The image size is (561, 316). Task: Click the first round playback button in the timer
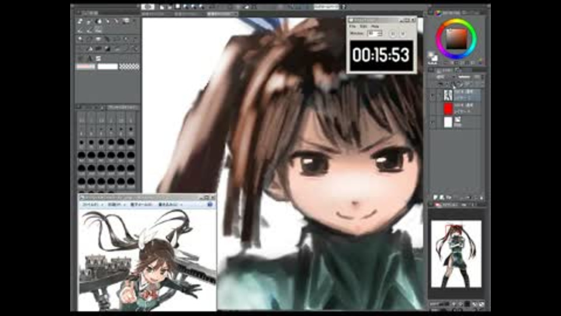[x=393, y=34]
